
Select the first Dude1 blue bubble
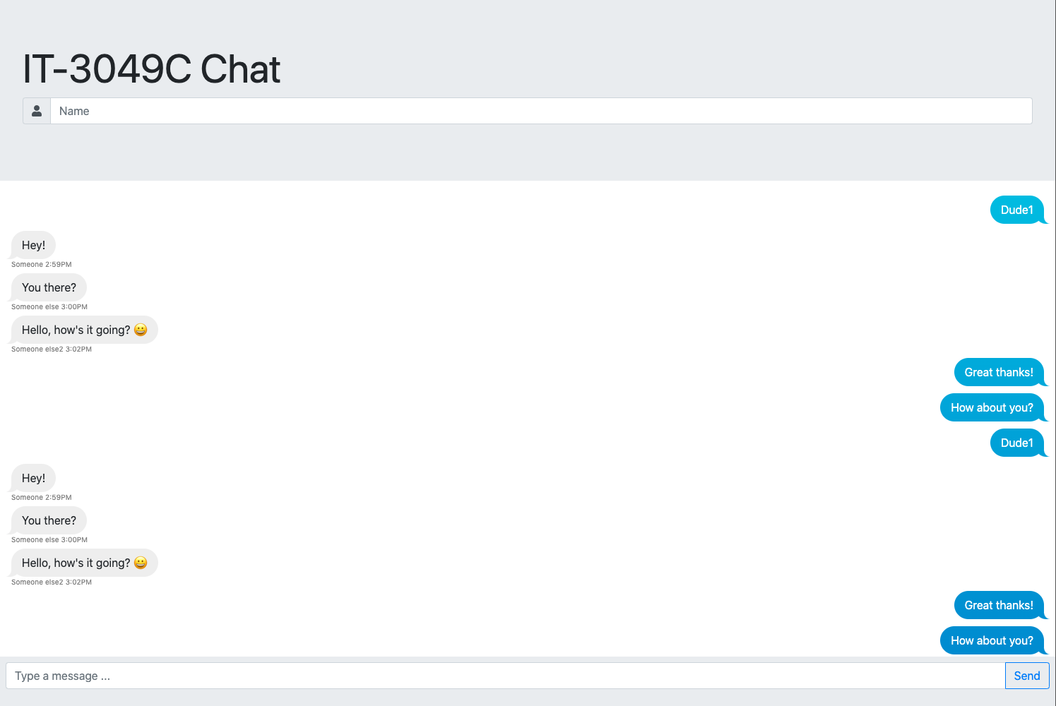[1017, 210]
